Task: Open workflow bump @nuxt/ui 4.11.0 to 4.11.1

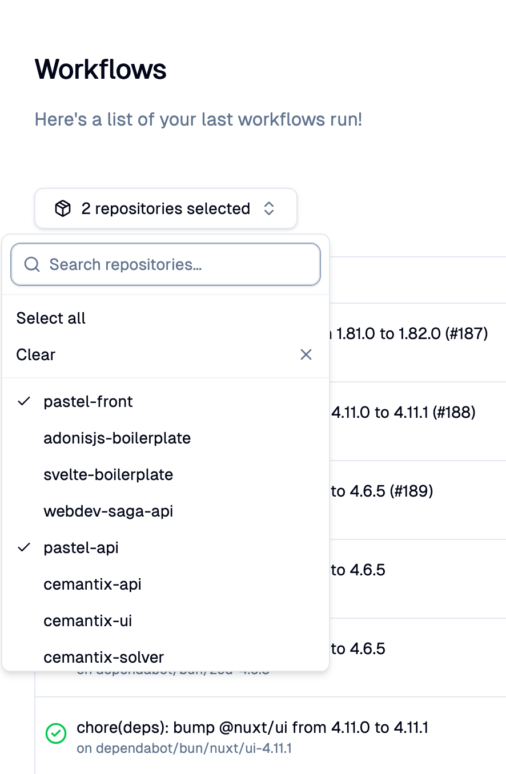Action: point(252,727)
